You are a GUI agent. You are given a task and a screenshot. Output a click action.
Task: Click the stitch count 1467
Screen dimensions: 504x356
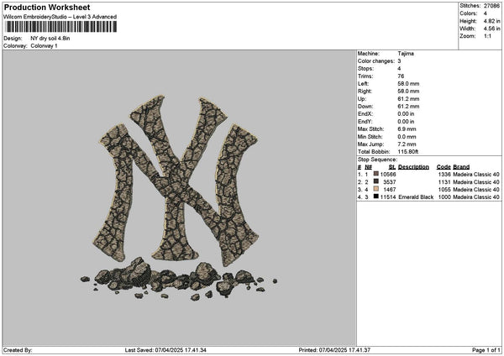390,190
